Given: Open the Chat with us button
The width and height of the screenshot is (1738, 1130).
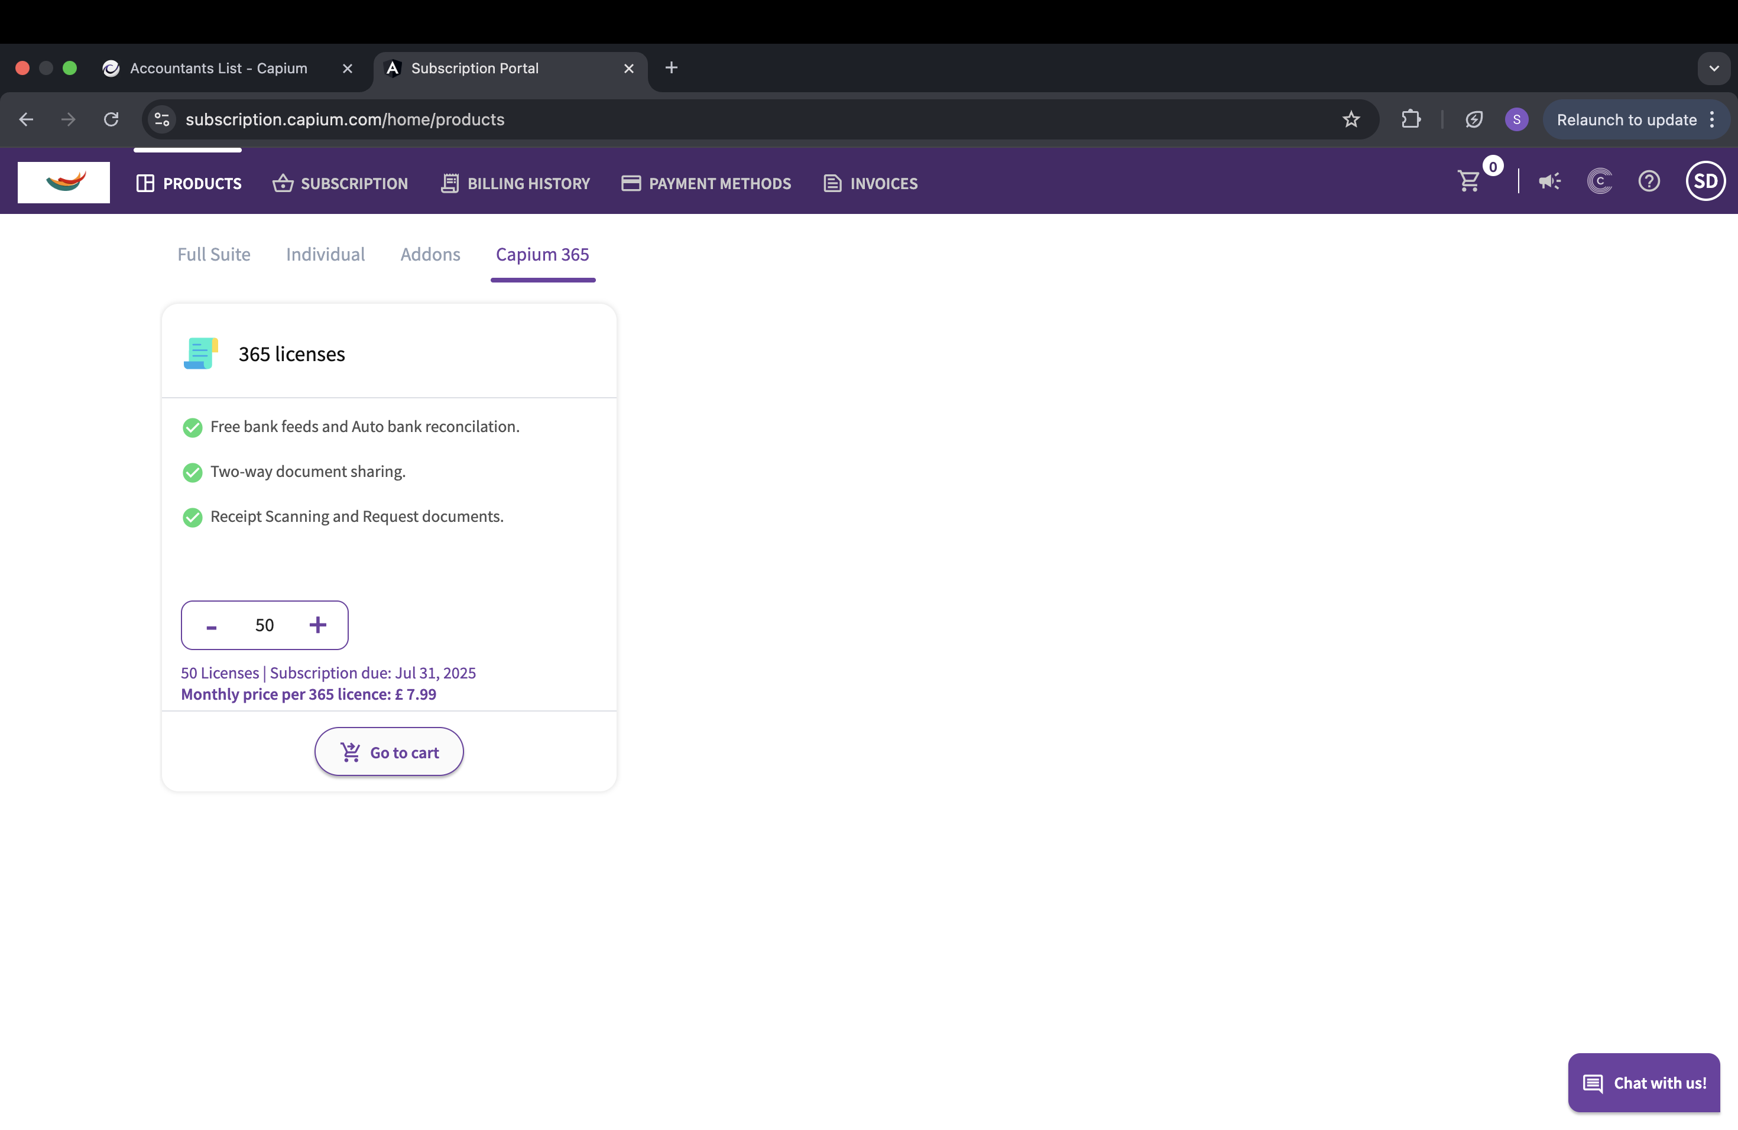Looking at the screenshot, I should pos(1645,1083).
